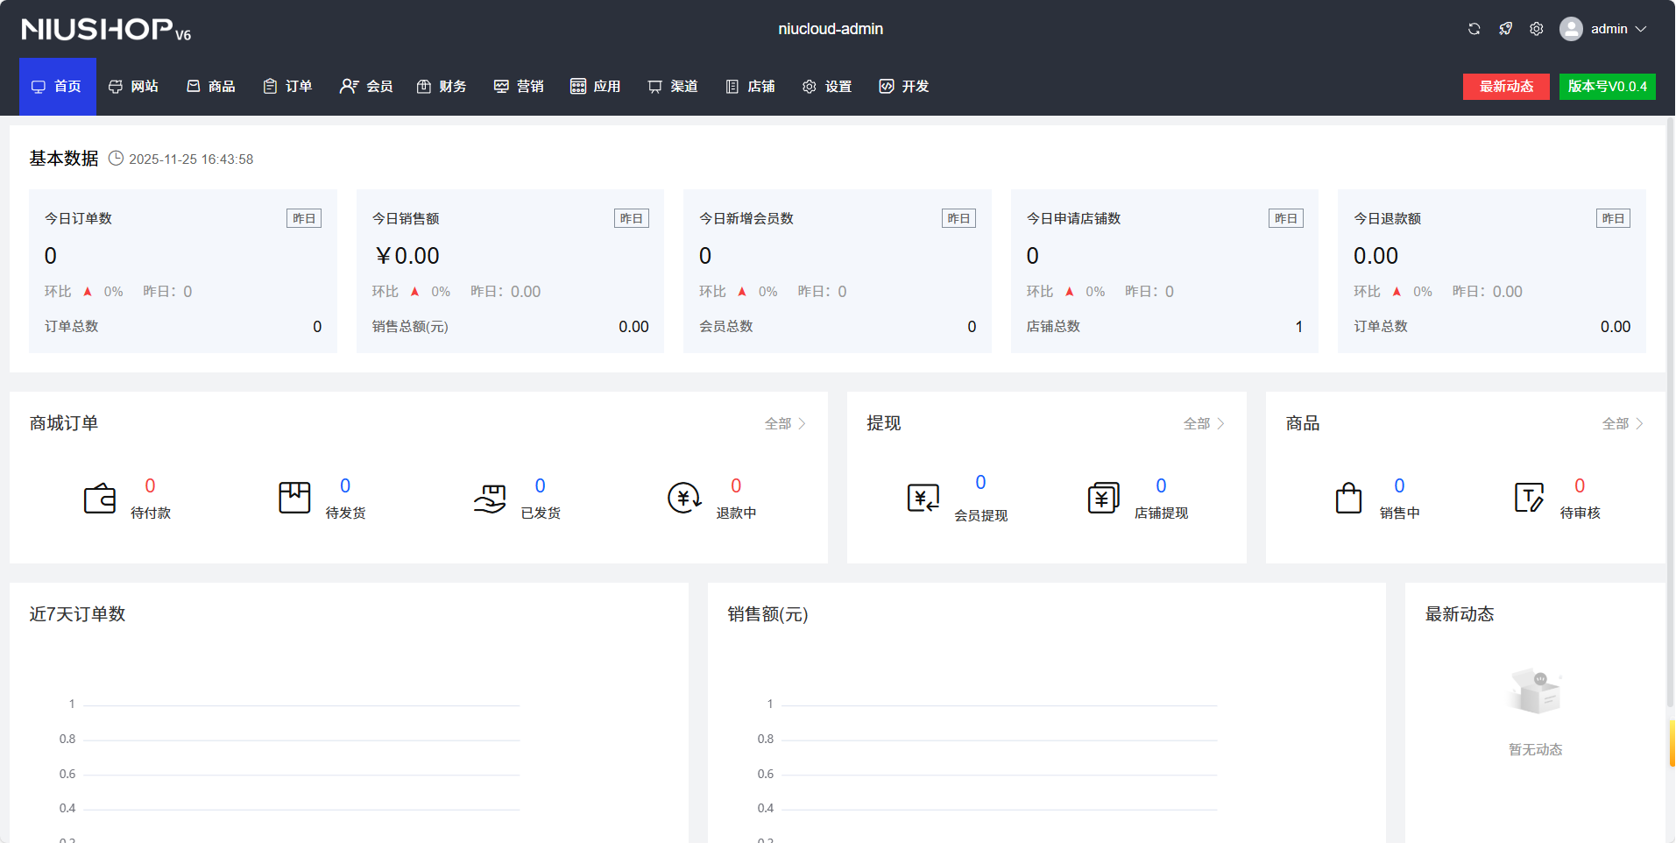Toggle 昨日 on today's orders card
1676x864 pixels.
pos(304,218)
